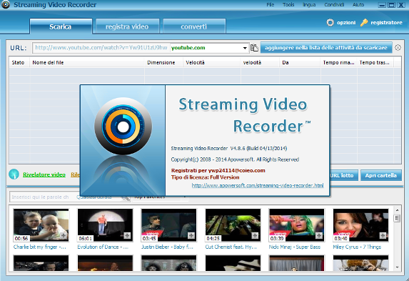Image resolution: width=409 pixels, height=281 pixels.
Task: Open Evolution of Dance thumbnail
Action: (105, 225)
